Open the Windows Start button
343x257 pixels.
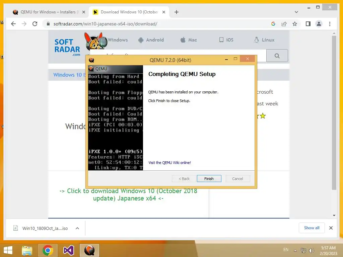coord(8,250)
